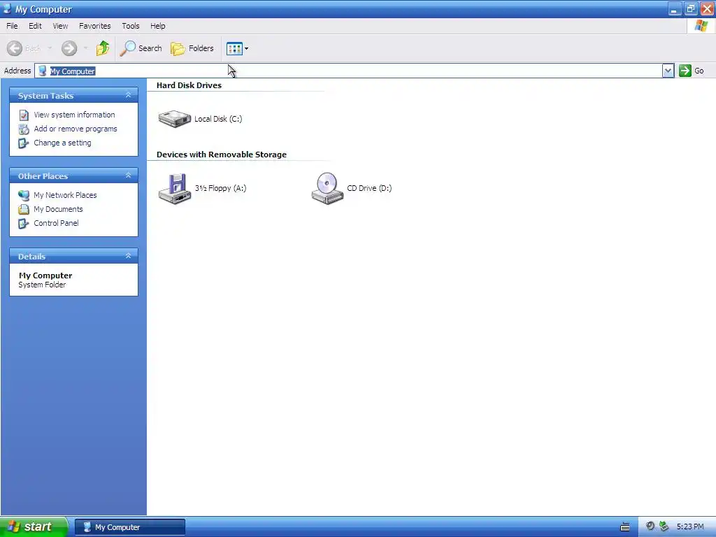Click Devices with Removable Storage header
Image resolution: width=716 pixels, height=537 pixels.
click(222, 155)
